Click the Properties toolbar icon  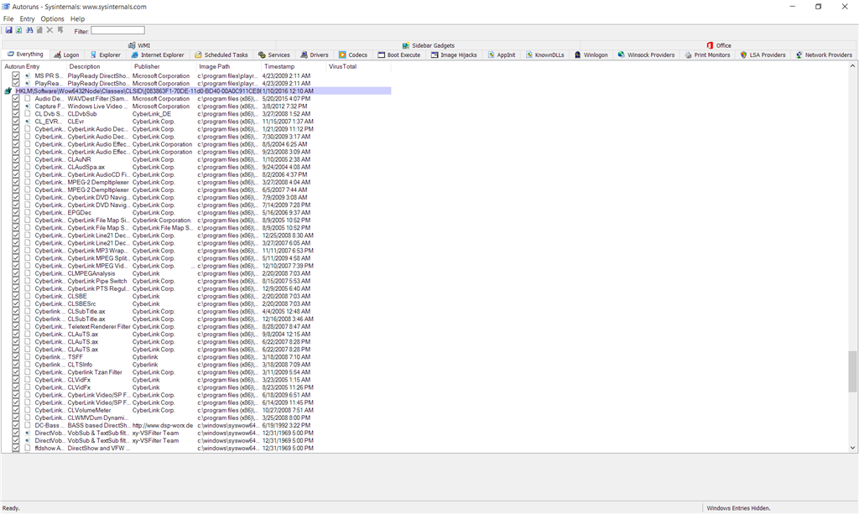[x=39, y=30]
